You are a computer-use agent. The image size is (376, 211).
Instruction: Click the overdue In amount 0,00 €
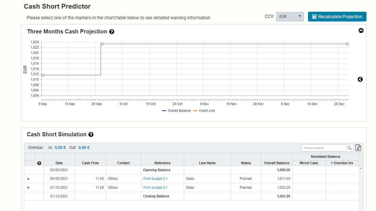[x=60, y=148]
